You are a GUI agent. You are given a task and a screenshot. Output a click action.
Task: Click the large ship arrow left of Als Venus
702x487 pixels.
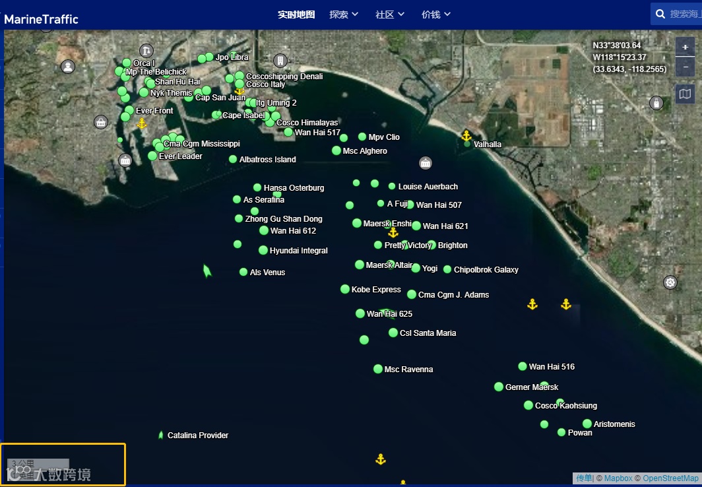coord(207,271)
